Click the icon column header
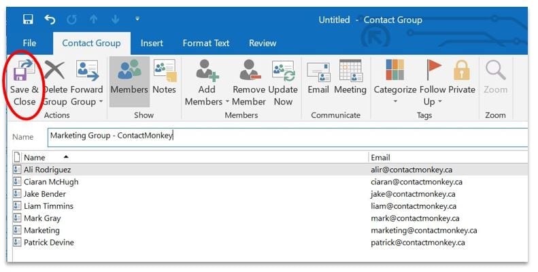This screenshot has width=538, height=272. (x=17, y=157)
